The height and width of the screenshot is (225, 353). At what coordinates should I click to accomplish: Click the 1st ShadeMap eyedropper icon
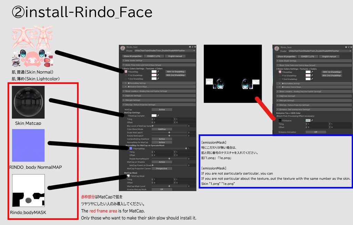[158, 75]
